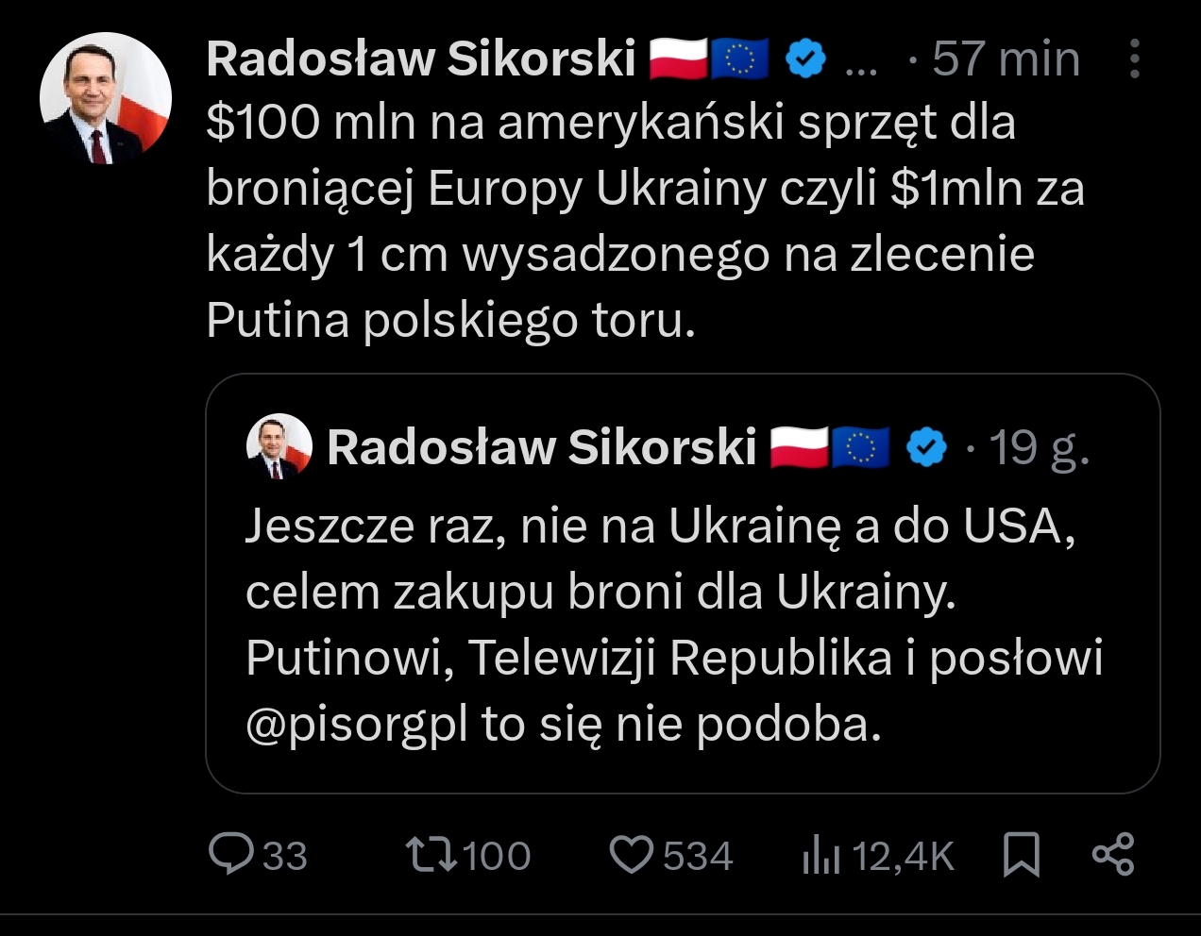This screenshot has height=936, width=1201.
Task: View analytics via the 12,4K views icon
Action: point(821,857)
